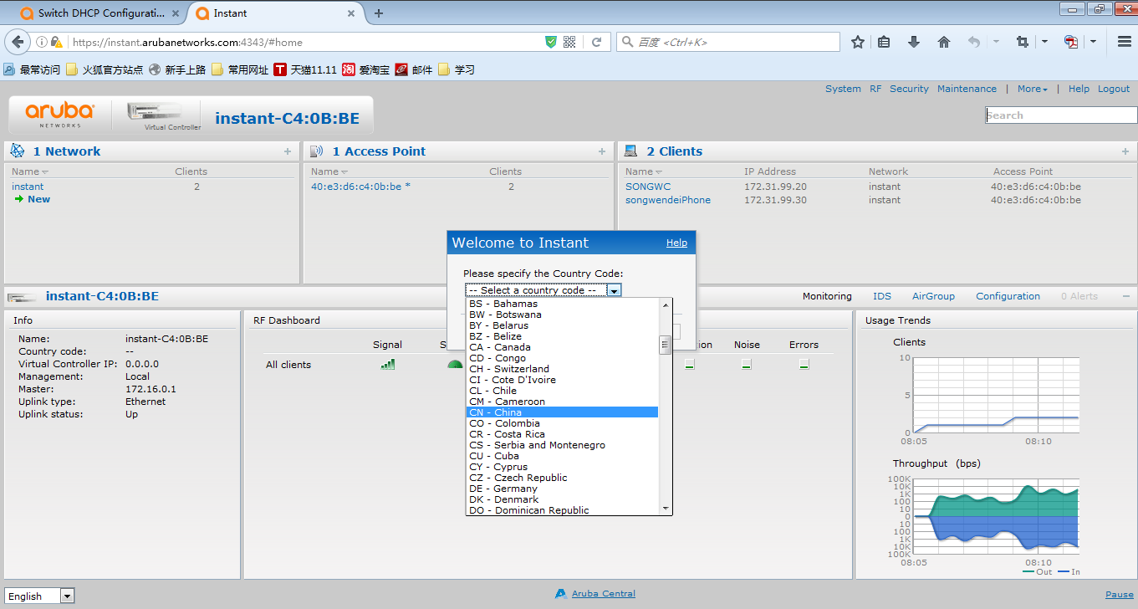Open the site information (i) icon
The width and height of the screenshot is (1138, 609).
42,42
